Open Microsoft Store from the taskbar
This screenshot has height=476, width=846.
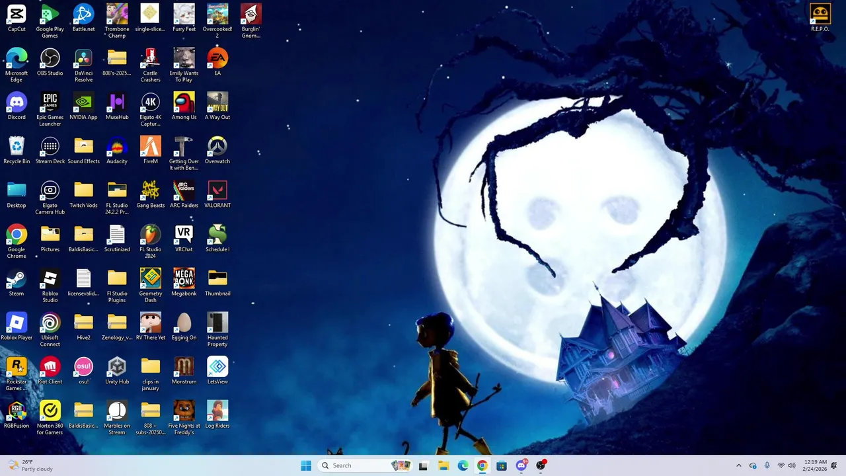pyautogui.click(x=502, y=465)
